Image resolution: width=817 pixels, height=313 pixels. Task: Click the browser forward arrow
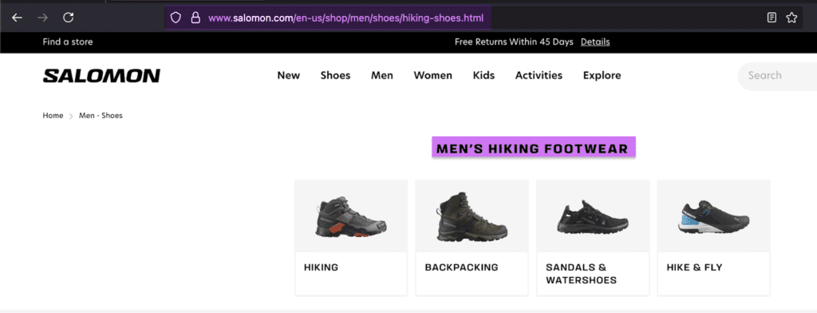[43, 18]
